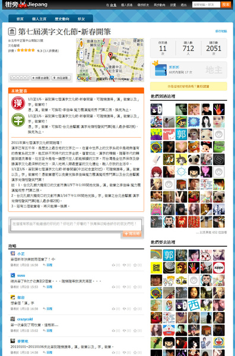This screenshot has width=235, height=356.
Task: Click the small avatar icon beside 小芷's name
Action: point(12,253)
